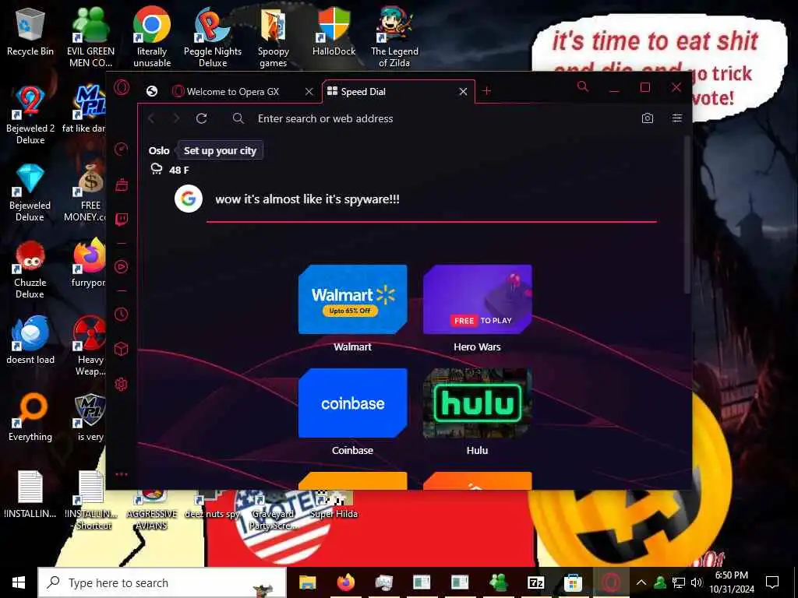
Task: Select Chrome 'literally unusable' desktop icon
Action: [152, 37]
